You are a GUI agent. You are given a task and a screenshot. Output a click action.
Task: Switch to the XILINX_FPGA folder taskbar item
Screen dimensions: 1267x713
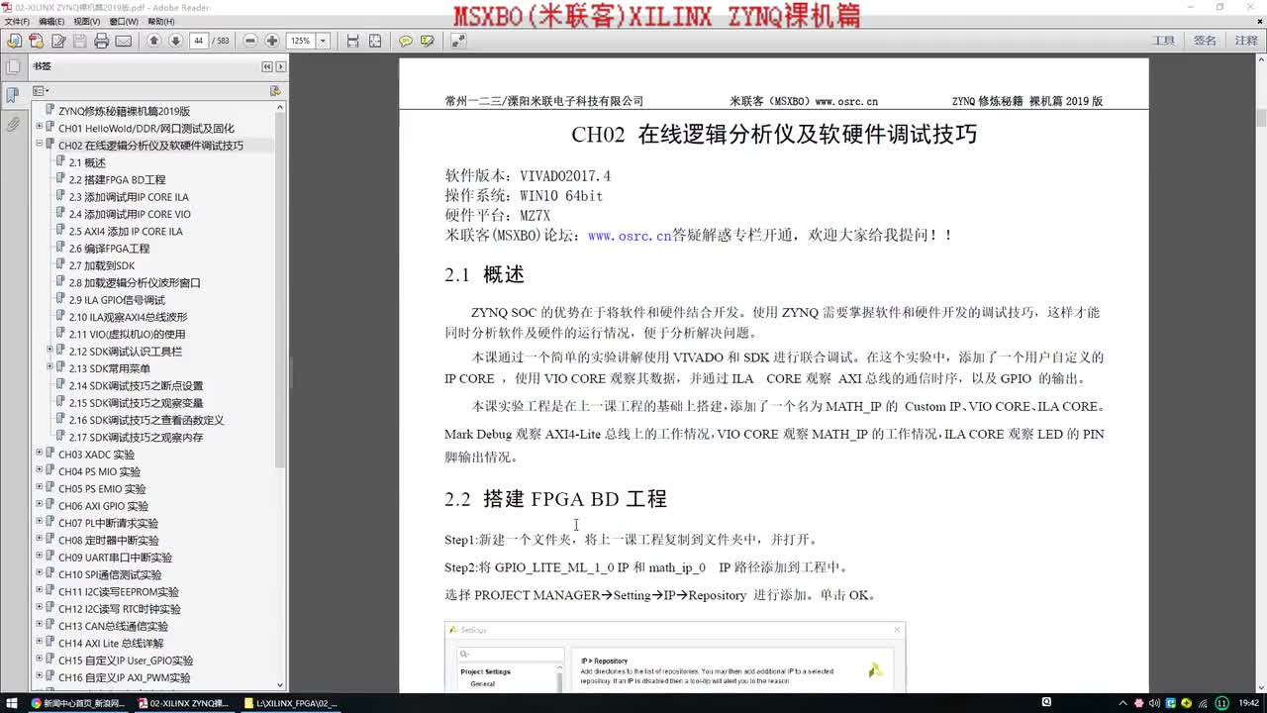(x=292, y=703)
